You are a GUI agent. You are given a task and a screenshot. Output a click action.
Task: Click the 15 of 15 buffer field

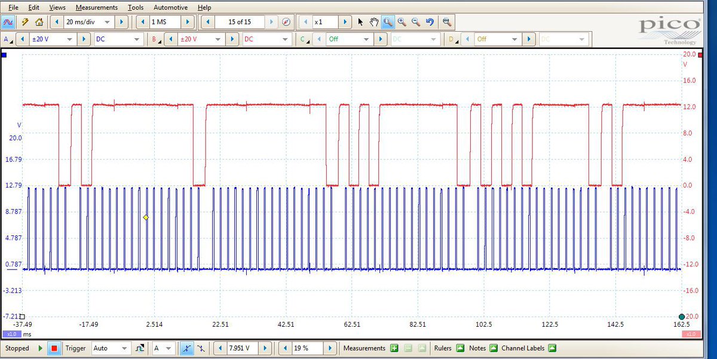click(x=239, y=22)
